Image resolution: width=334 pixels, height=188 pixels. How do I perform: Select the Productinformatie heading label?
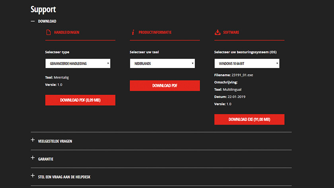pos(155,32)
